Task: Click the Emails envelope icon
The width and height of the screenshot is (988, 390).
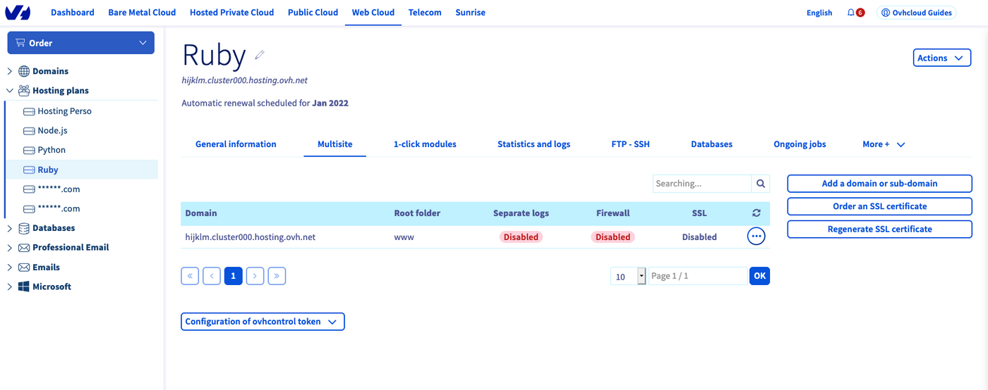Action: (24, 268)
